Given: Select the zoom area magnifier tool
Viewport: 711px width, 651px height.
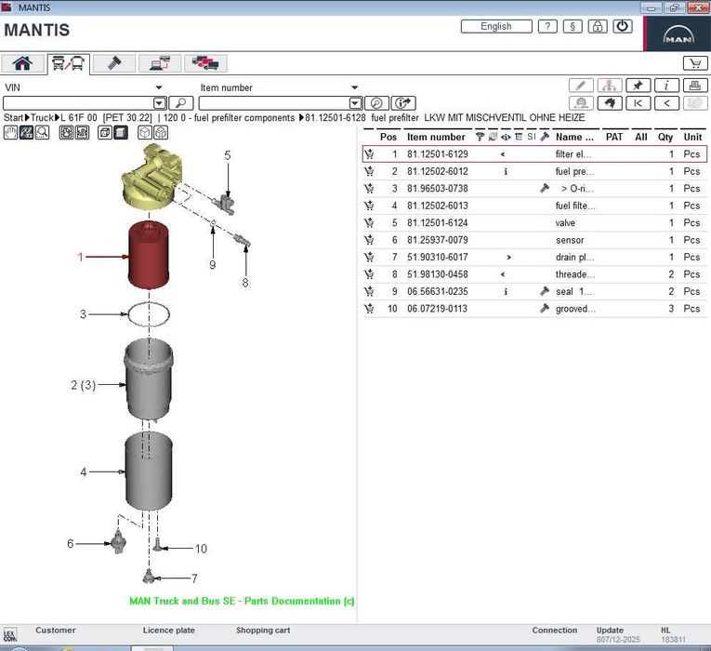Looking at the screenshot, I should click(42, 132).
